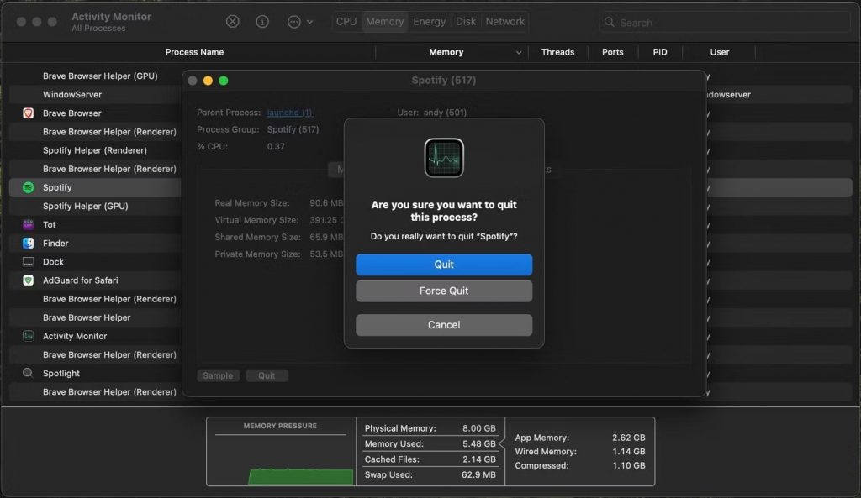Click the Activity Monitor icon in dialog

[x=444, y=158]
